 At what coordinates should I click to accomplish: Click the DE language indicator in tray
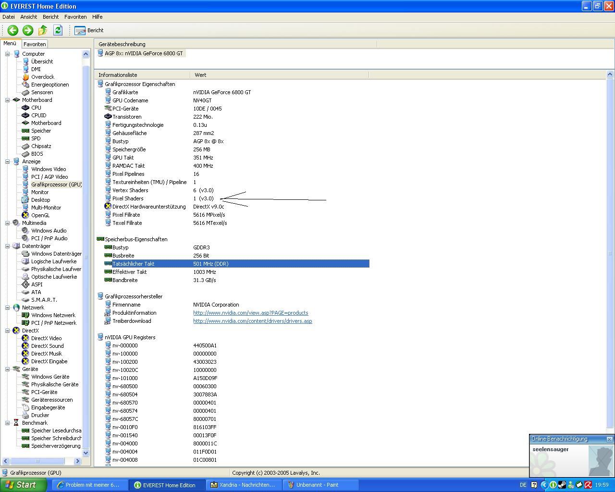[523, 485]
